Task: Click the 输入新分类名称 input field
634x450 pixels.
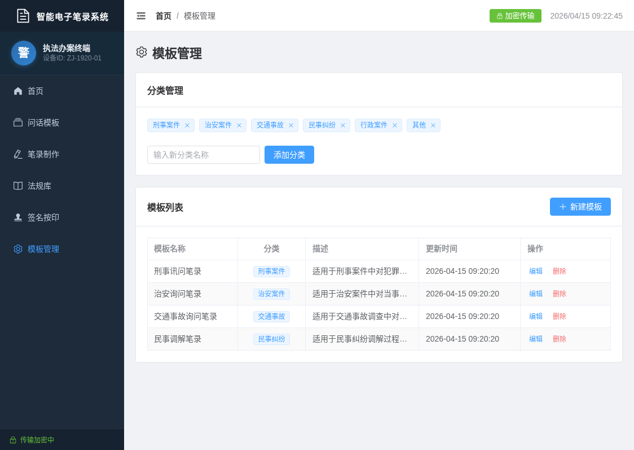Action: (x=203, y=154)
